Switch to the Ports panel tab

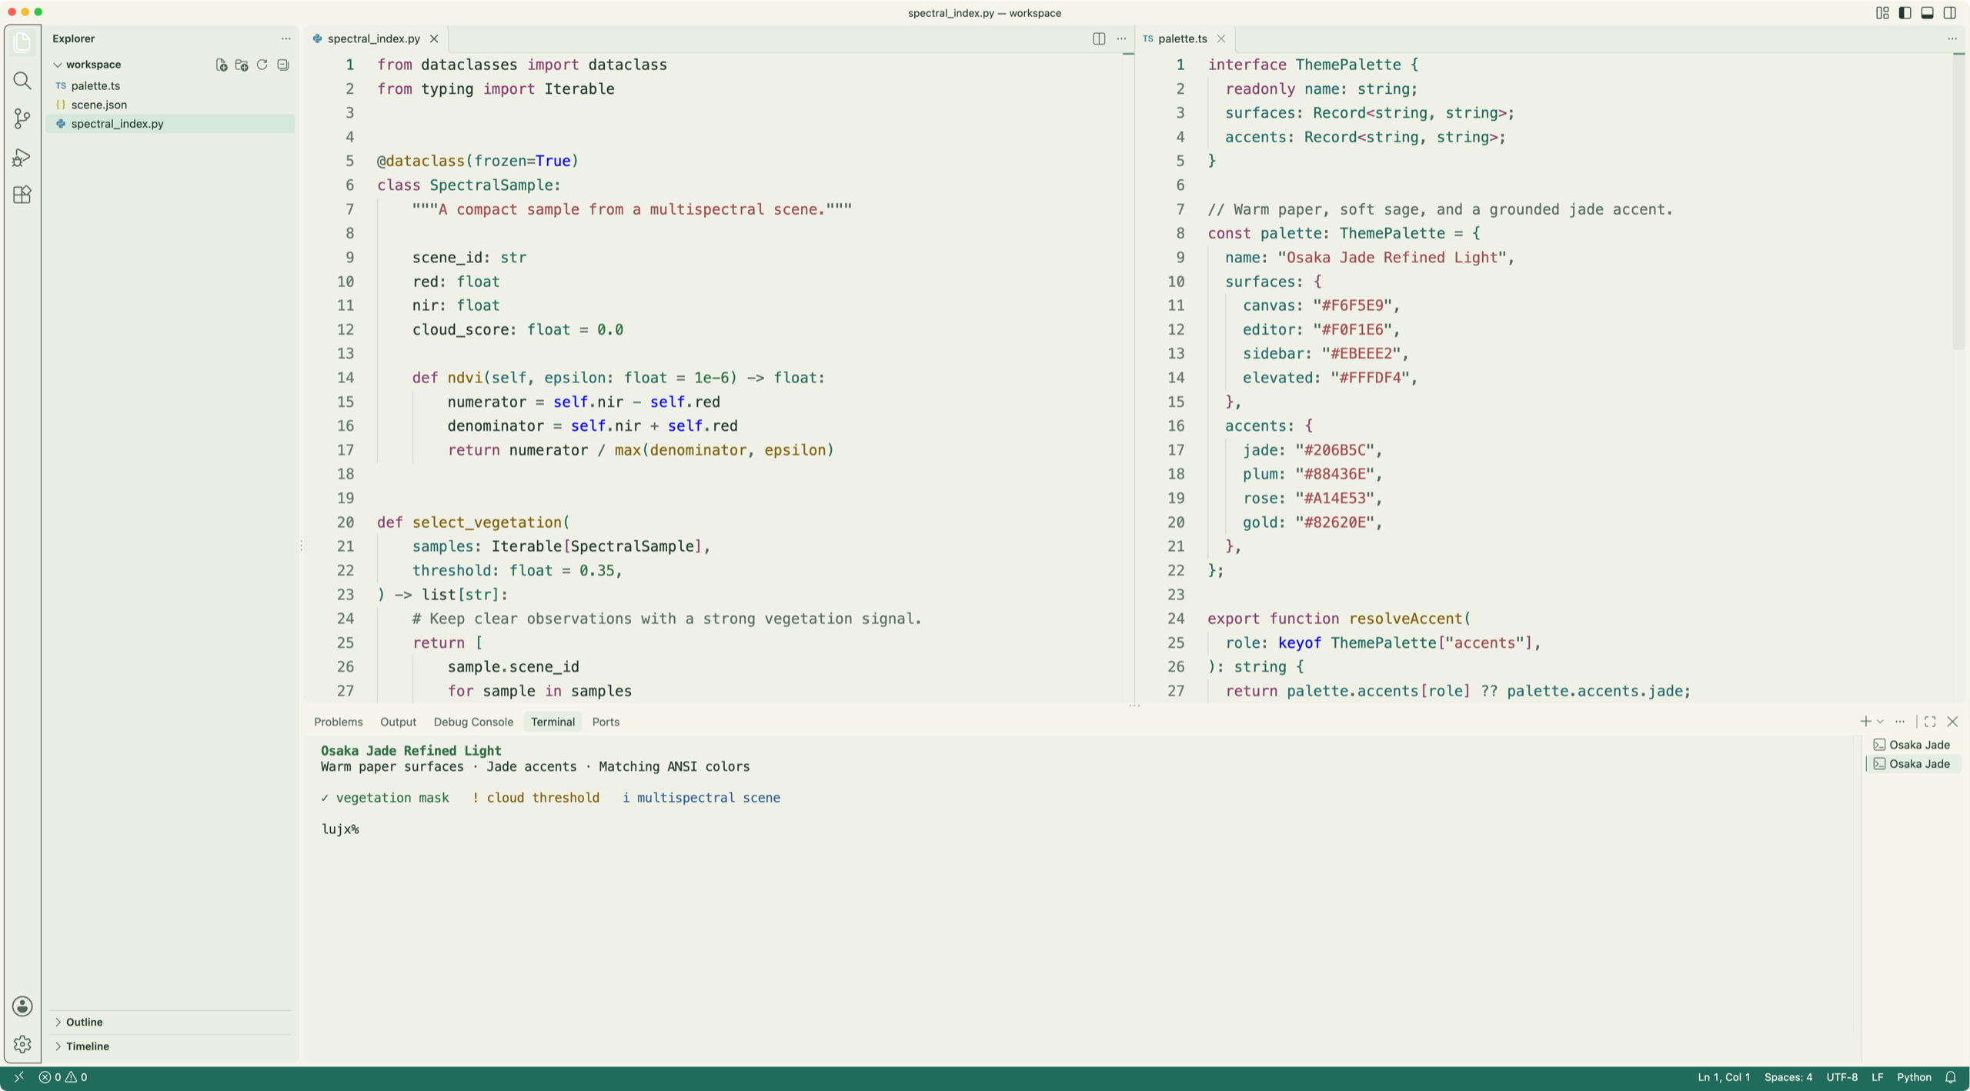point(606,722)
